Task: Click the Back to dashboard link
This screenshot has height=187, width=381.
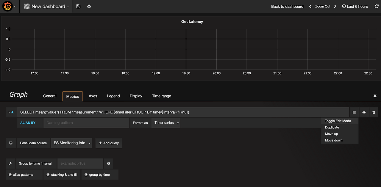Action: [287, 6]
